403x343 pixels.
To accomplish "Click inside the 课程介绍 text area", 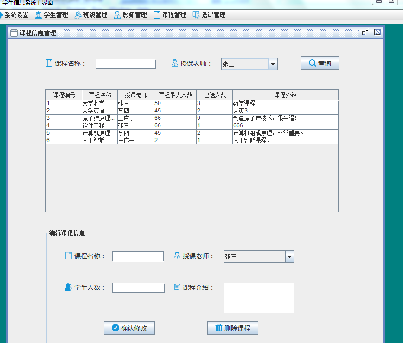I will coord(259,298).
